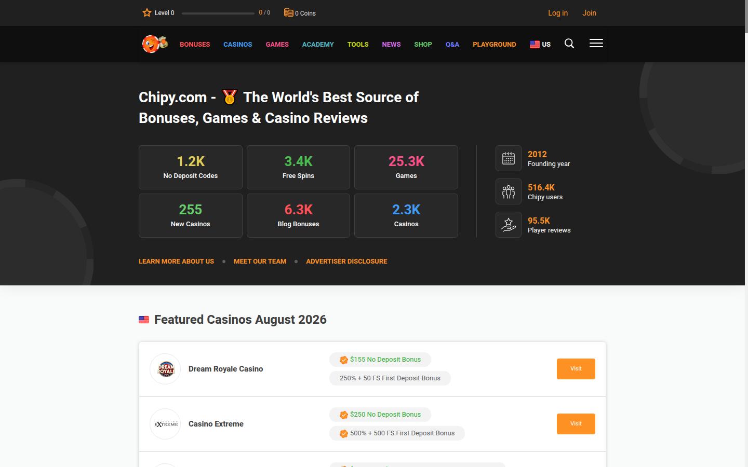Click the Dream Royale Casino name
The image size is (748, 467).
pyautogui.click(x=226, y=369)
